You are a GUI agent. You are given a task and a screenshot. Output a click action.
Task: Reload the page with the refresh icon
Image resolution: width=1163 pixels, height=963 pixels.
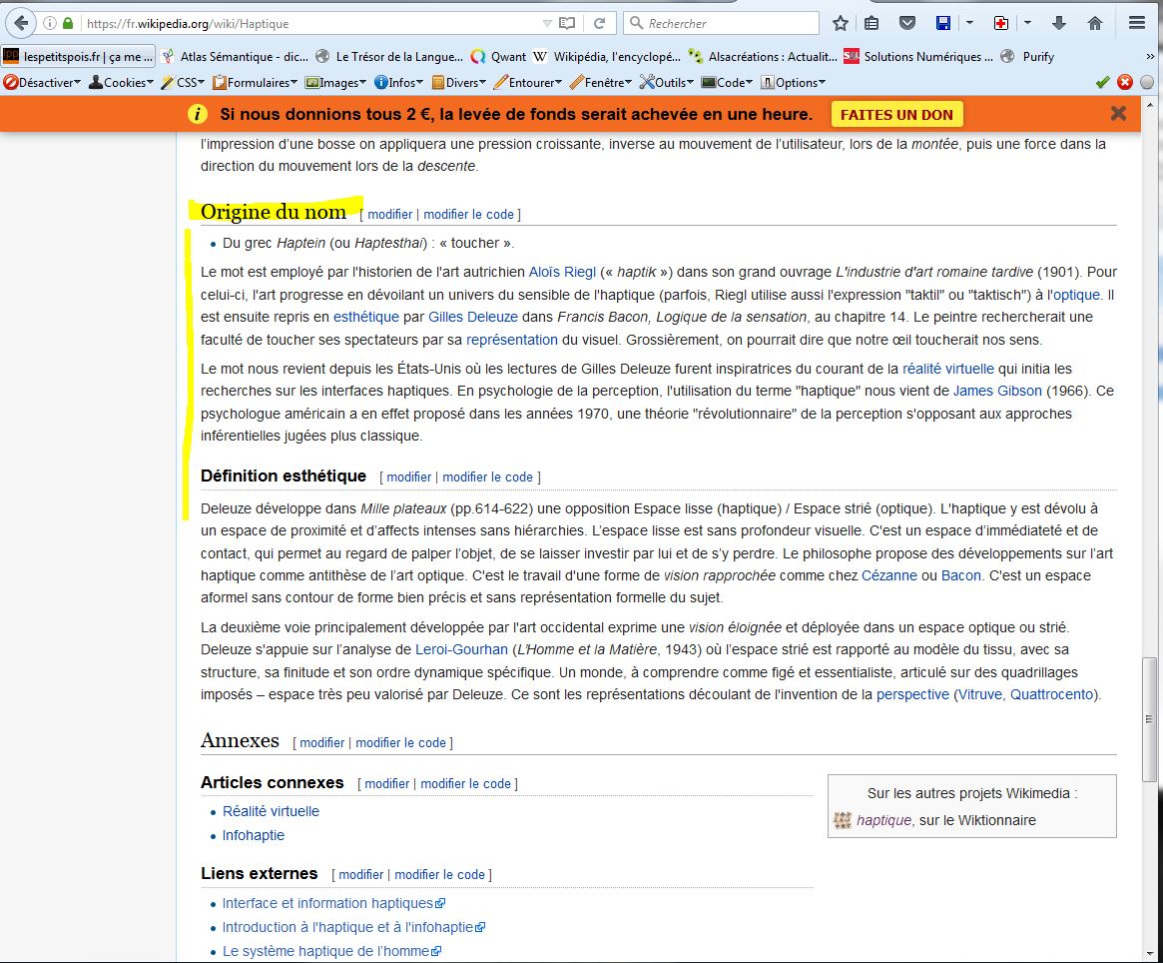599,23
